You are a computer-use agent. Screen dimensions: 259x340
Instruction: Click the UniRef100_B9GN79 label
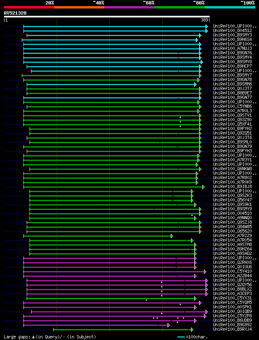pos(232,146)
